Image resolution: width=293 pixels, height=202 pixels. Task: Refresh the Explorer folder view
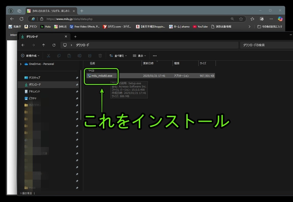[54, 45]
